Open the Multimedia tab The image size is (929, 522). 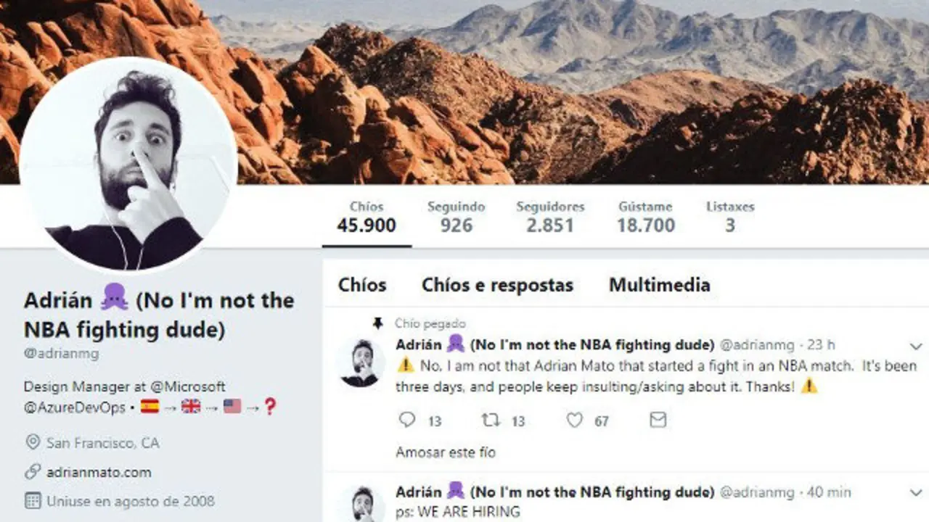tap(659, 285)
